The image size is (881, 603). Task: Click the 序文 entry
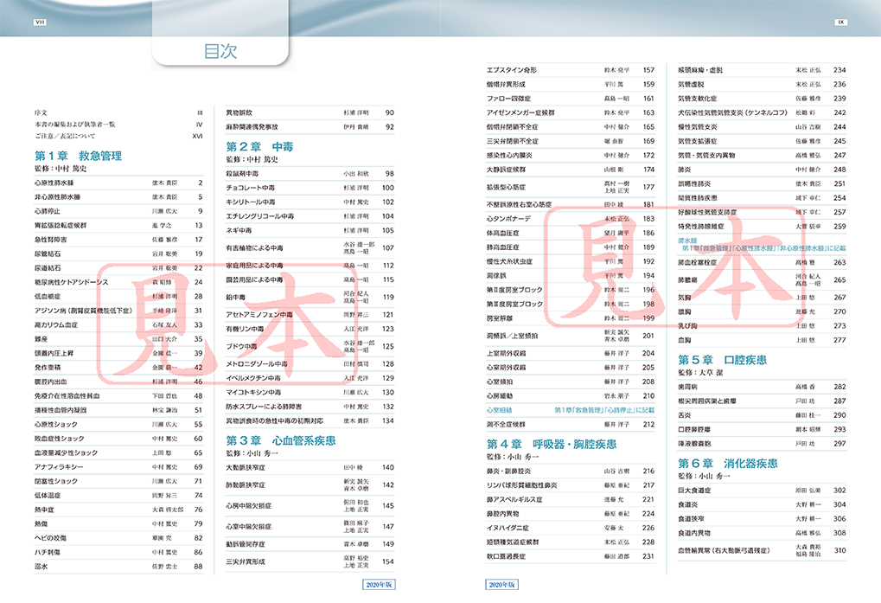click(44, 112)
